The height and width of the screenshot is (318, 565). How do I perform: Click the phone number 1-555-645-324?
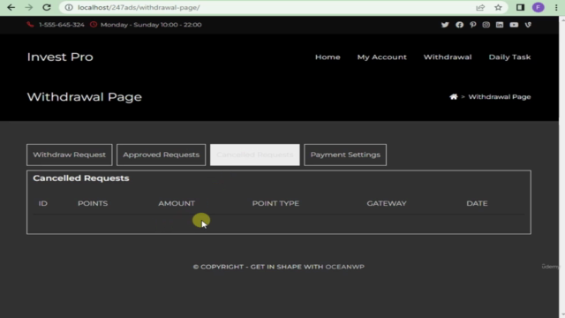62,25
